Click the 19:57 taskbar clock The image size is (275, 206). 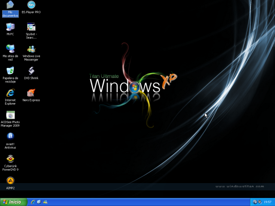pos(267,202)
